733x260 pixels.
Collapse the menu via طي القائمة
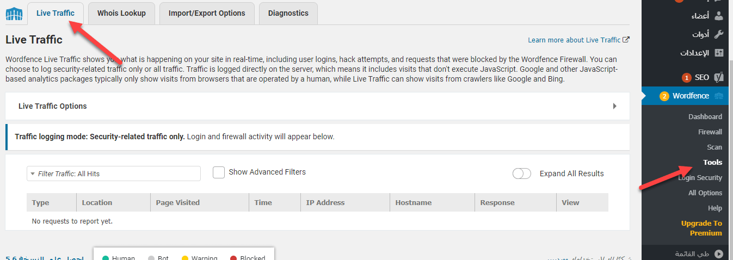click(x=693, y=253)
